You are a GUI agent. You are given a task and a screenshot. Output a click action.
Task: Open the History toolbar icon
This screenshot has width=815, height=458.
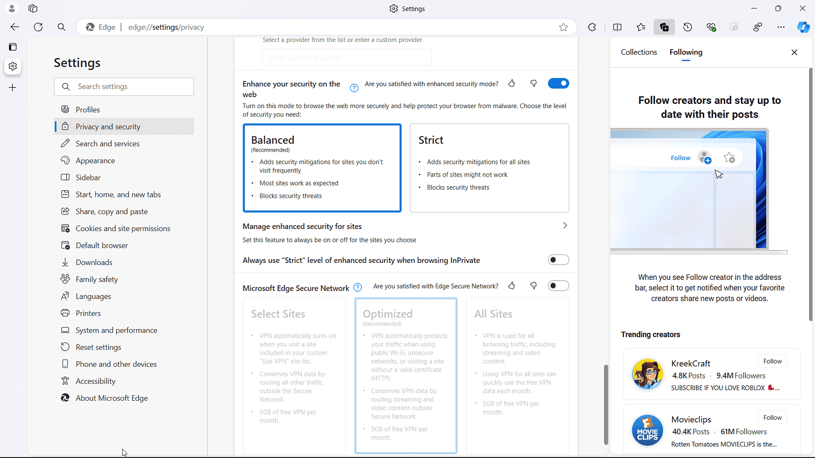pos(688,27)
